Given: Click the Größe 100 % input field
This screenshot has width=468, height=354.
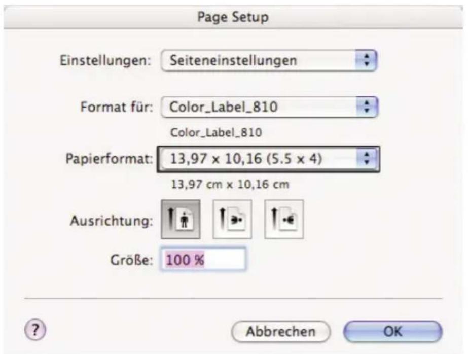Looking at the screenshot, I should tap(203, 259).
